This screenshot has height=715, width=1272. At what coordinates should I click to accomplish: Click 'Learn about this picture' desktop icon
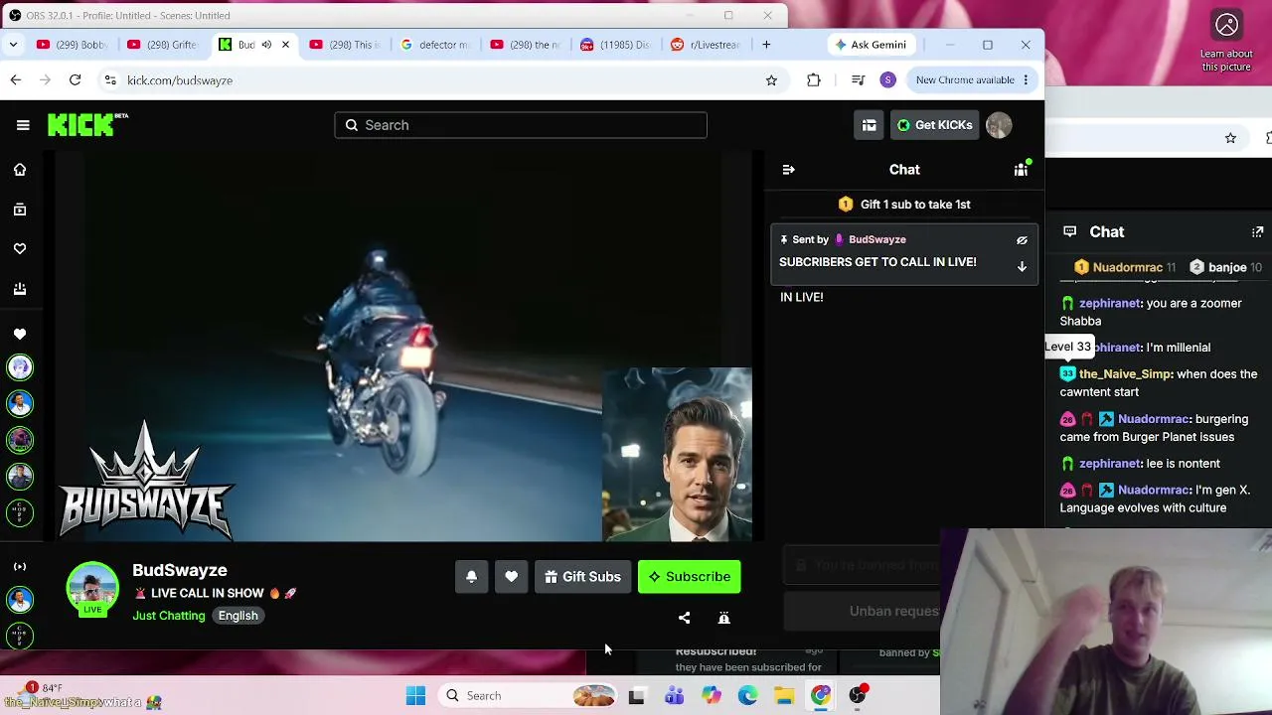(x=1226, y=40)
